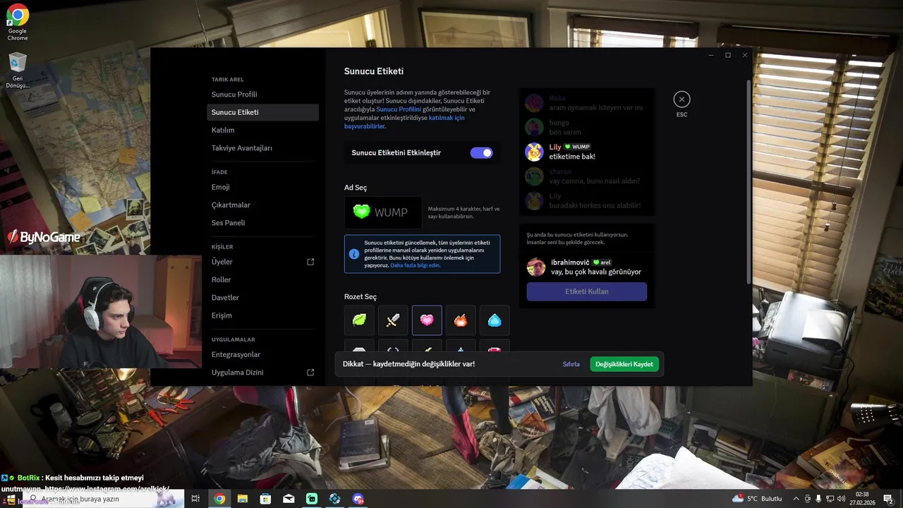Click the settings page vertical scrollbar
Viewport: 903px width, 508px height.
point(749,183)
